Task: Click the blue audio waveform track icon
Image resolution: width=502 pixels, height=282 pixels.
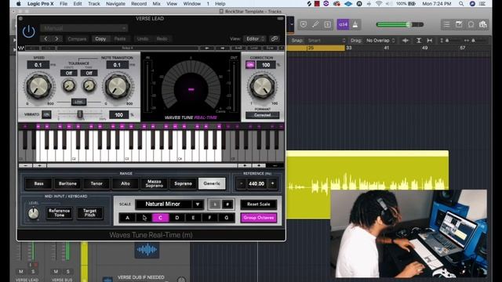Action: pyautogui.click(x=147, y=250)
